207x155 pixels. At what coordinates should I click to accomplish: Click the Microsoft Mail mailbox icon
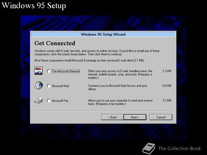38,86
